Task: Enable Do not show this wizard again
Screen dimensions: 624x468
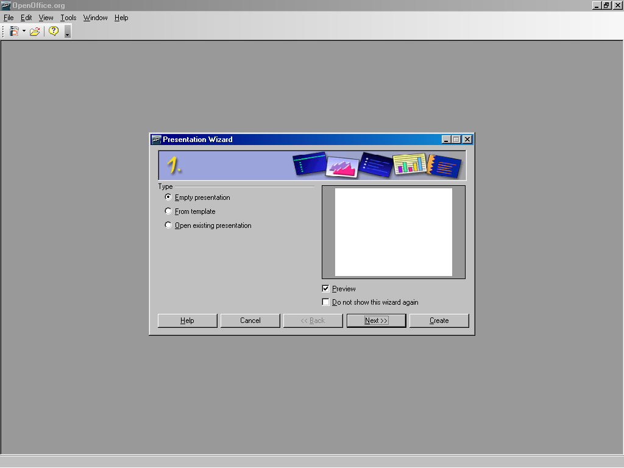Action: coord(325,302)
